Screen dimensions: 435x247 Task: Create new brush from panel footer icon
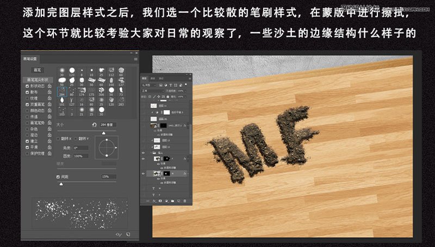click(x=128, y=235)
